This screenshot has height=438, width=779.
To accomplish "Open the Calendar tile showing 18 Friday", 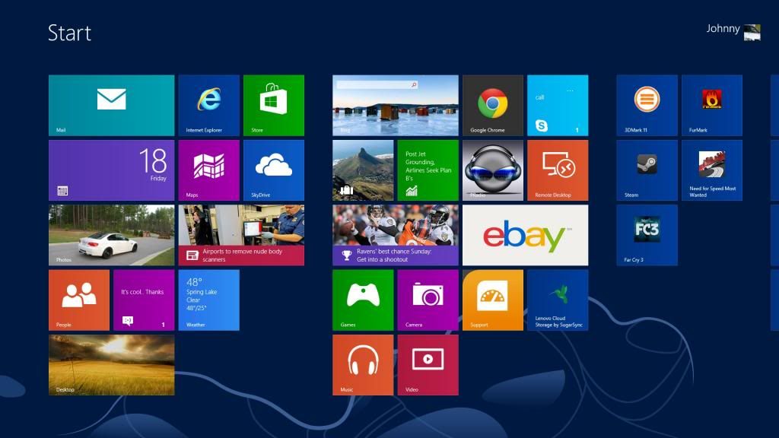I will click(x=111, y=170).
